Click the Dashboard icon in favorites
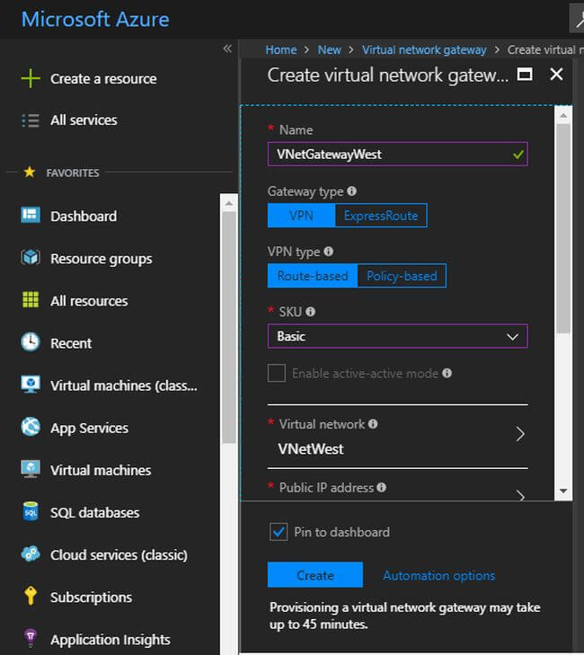This screenshot has width=584, height=655. (x=31, y=215)
